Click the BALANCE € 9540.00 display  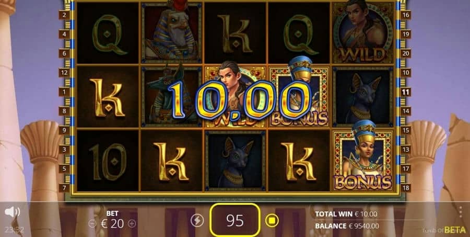(347, 226)
